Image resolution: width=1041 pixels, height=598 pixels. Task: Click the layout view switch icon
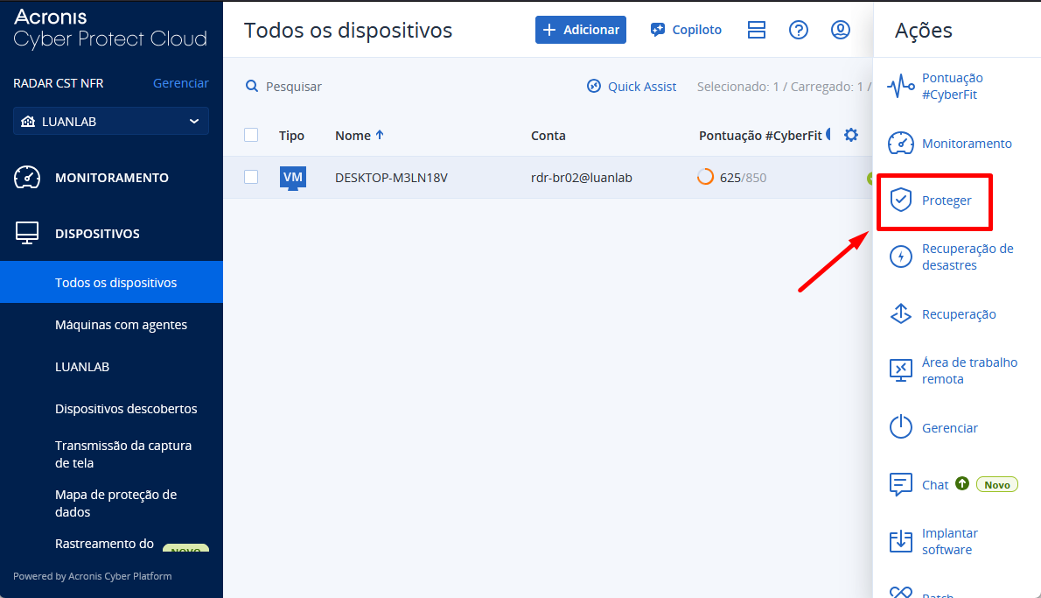[x=757, y=30]
